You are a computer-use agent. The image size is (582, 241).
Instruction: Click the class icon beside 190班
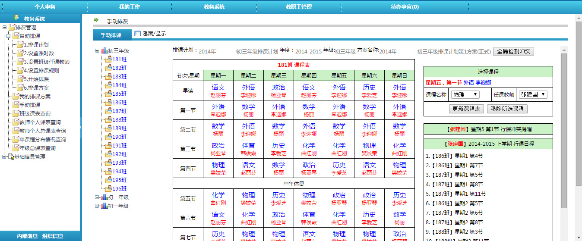109,137
